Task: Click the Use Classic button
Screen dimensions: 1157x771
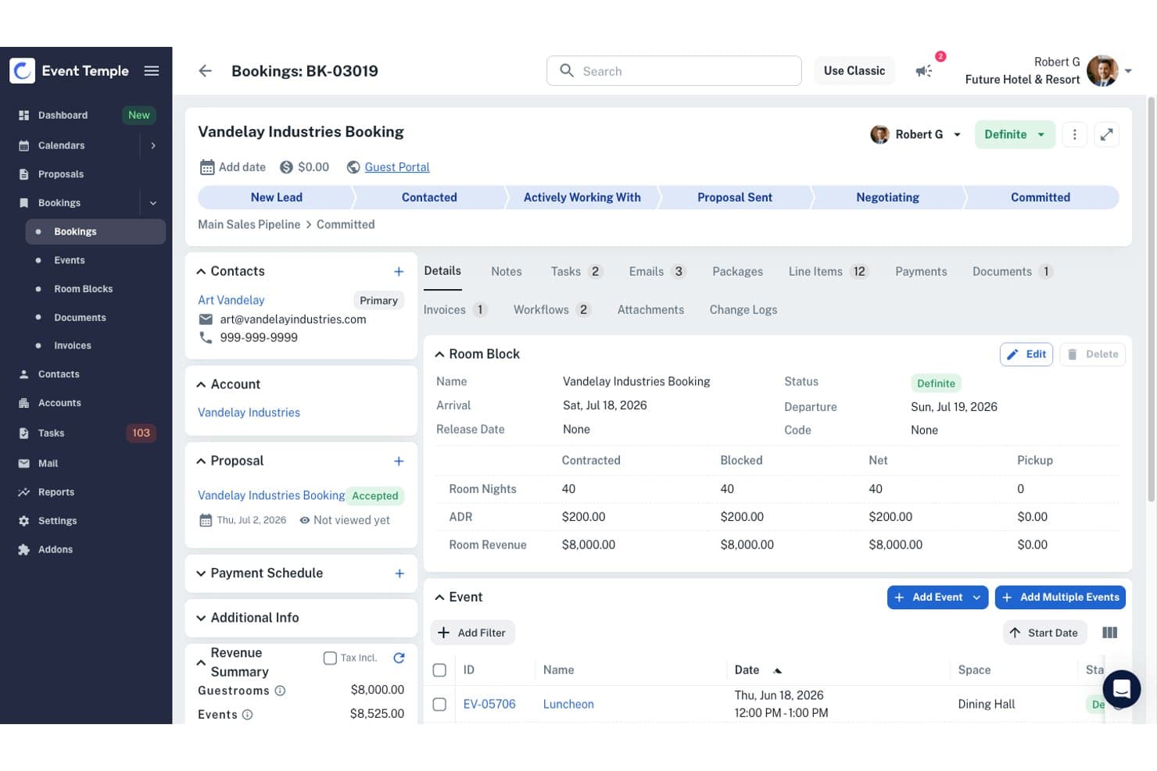Action: pyautogui.click(x=854, y=71)
